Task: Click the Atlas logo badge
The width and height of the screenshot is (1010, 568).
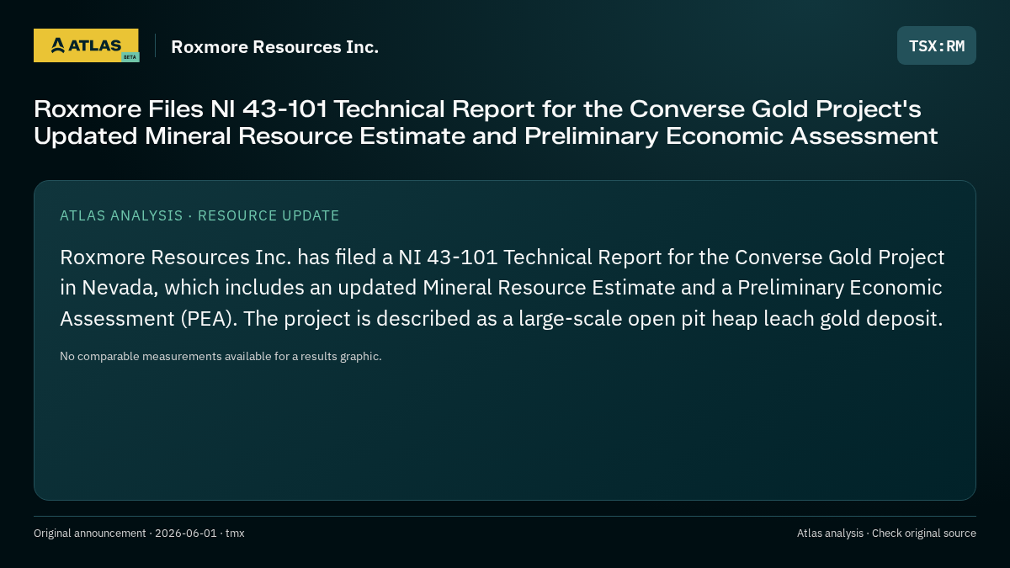Action: (86, 45)
